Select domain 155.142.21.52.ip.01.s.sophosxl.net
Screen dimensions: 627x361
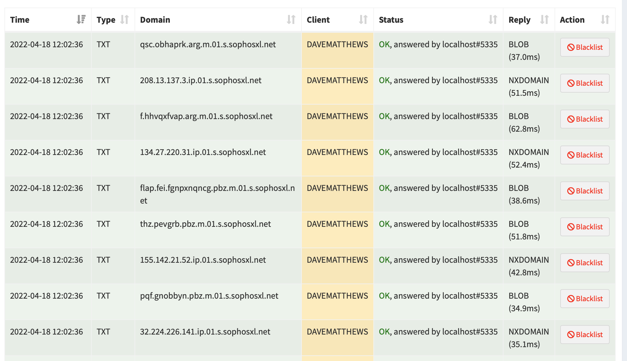pos(203,260)
